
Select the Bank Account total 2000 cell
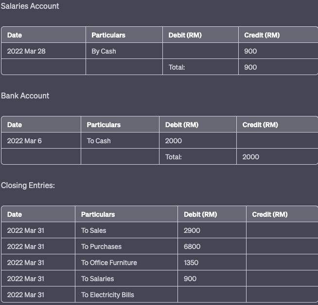tap(277, 157)
